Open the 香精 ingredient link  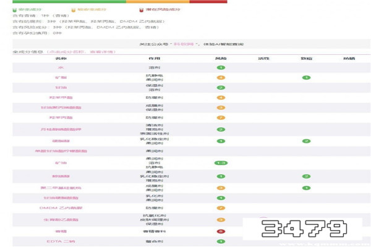pos(61,231)
